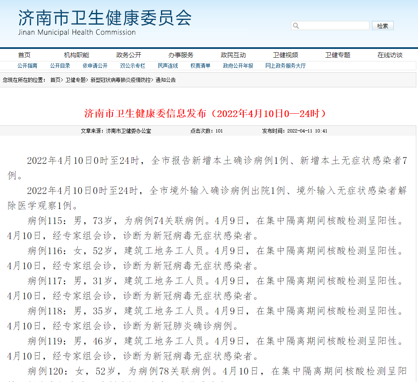Click the magnifier icon in the search box
This screenshot has height=382, width=418.
pos(296,25)
